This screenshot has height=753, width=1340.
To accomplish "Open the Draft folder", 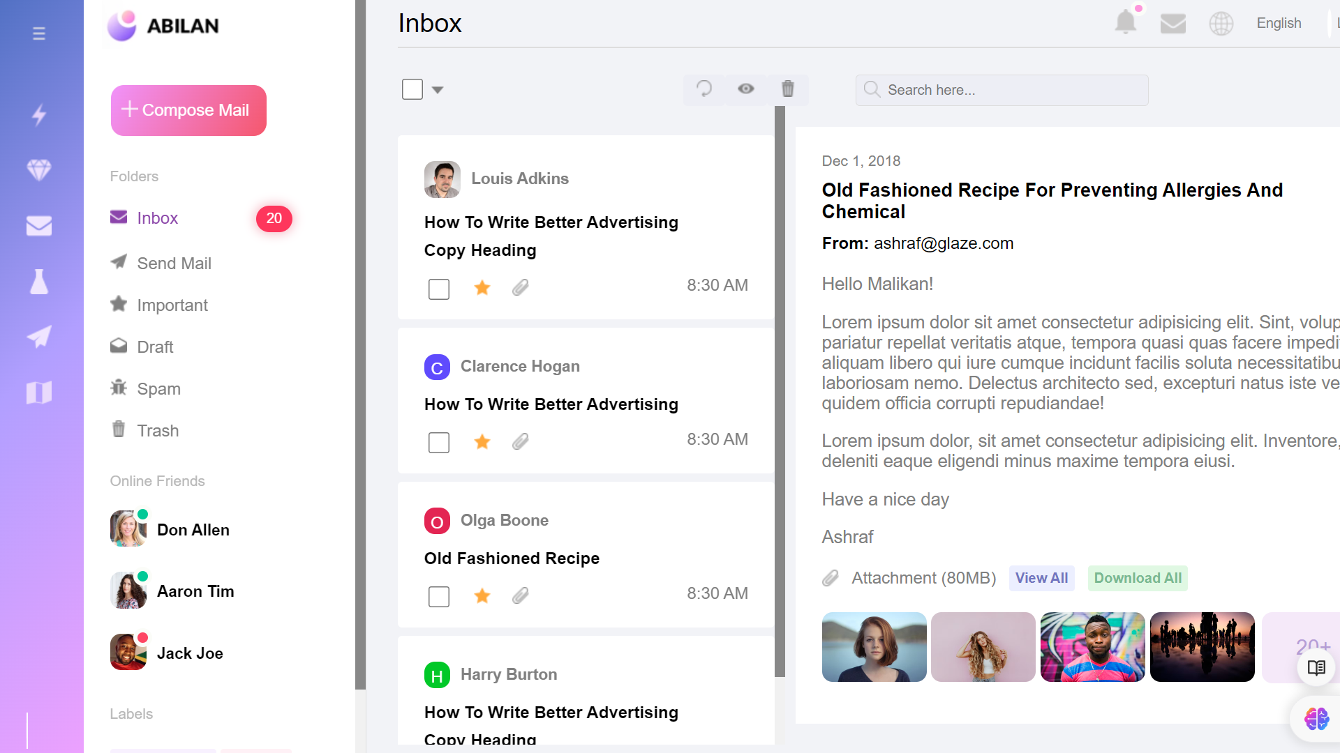I will 155,347.
